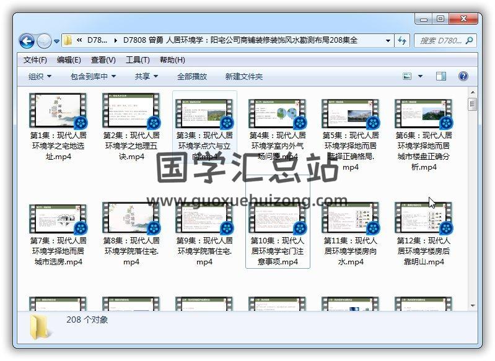
Task: Select video thumbnail 第10集 宅门注意事项
Action: [278, 219]
